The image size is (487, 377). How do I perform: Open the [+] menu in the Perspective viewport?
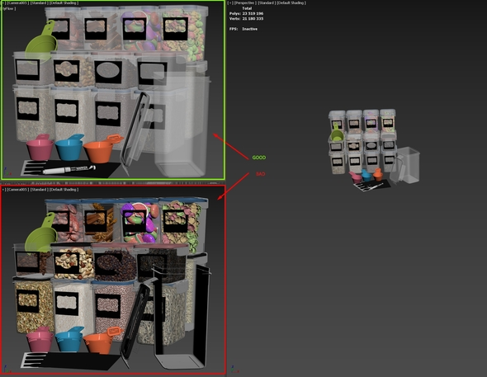[230, 2]
